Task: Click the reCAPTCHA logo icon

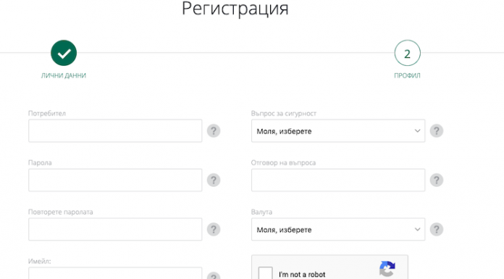Action: [387, 269]
